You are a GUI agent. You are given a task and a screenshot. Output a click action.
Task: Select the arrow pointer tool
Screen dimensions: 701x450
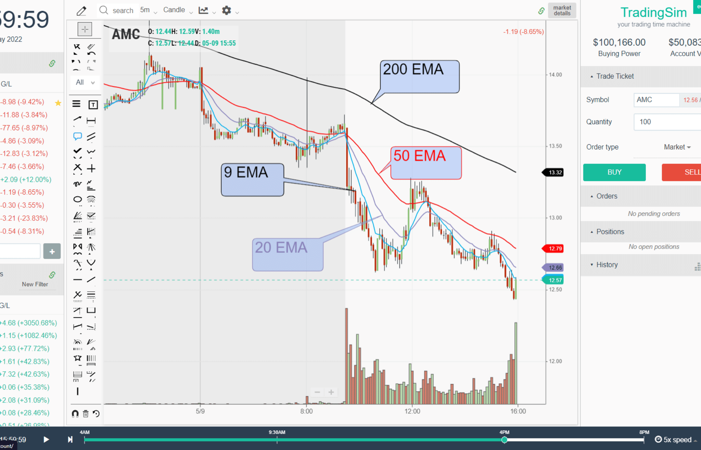tap(77, 47)
